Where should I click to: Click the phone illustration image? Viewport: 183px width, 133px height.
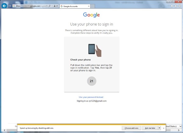(x=95, y=50)
